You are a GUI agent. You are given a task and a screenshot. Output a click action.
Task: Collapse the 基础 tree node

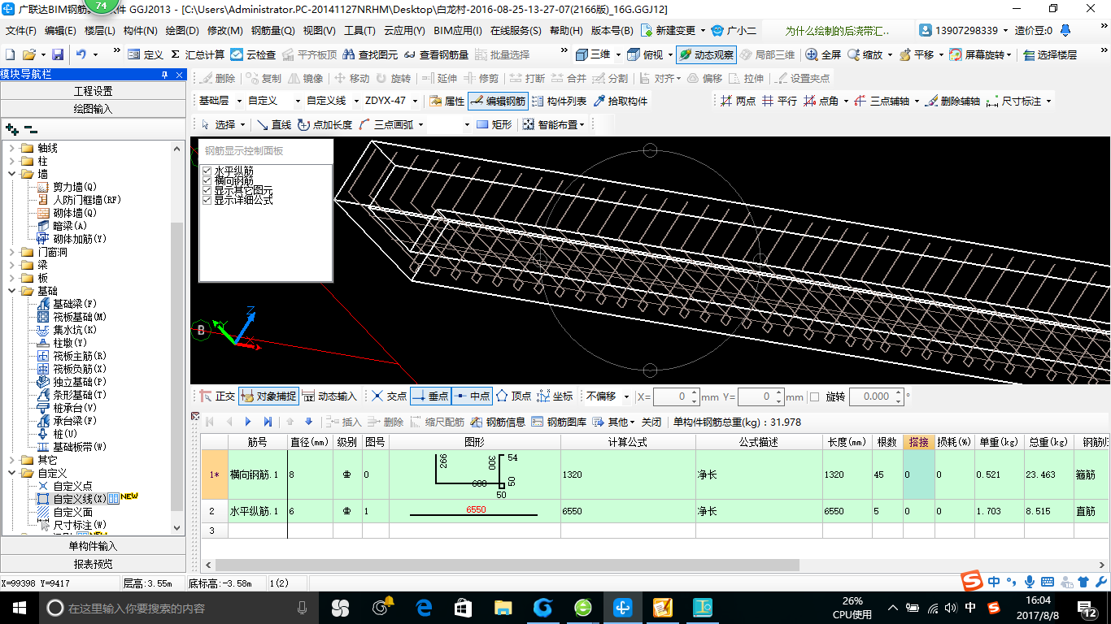(x=11, y=291)
